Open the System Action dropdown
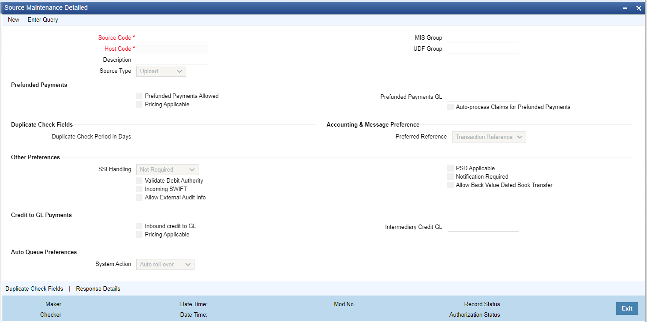Image resolution: width=647 pixels, height=322 pixels. [x=165, y=264]
